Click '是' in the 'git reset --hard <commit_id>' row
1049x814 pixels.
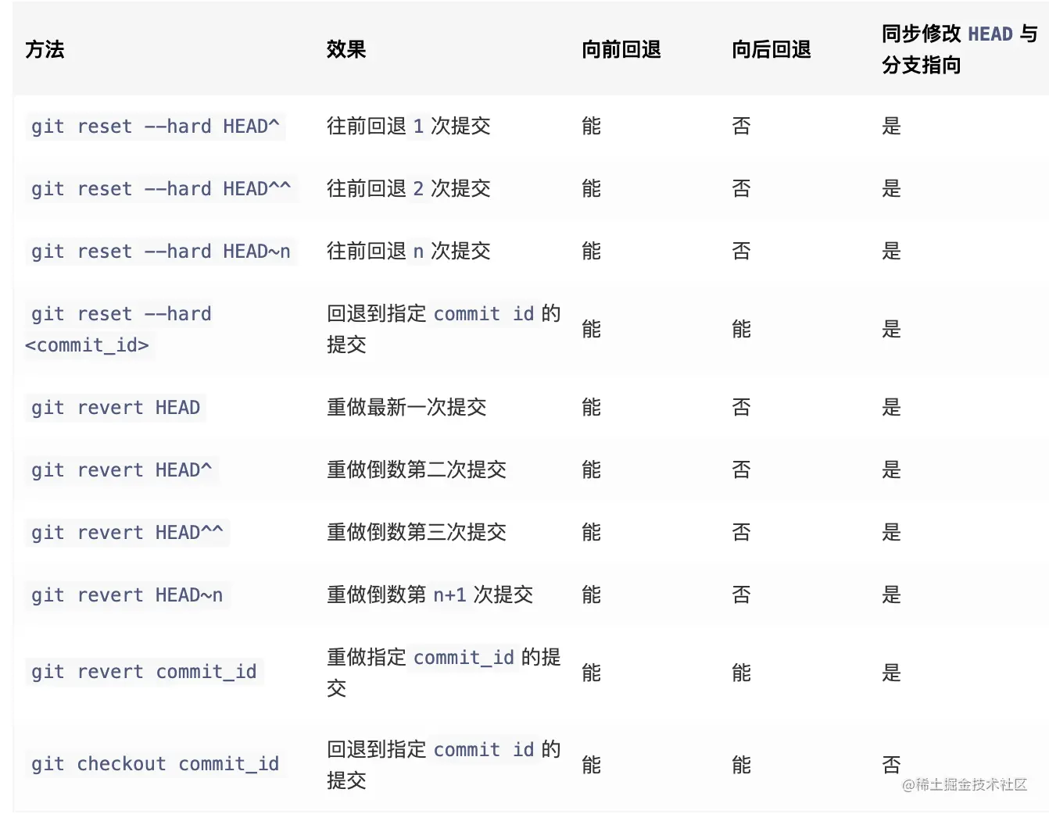[x=891, y=329]
